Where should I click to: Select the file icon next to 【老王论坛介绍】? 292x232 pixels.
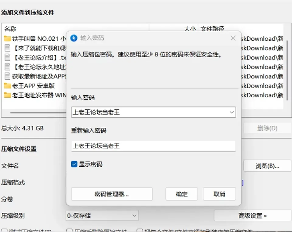7,57
